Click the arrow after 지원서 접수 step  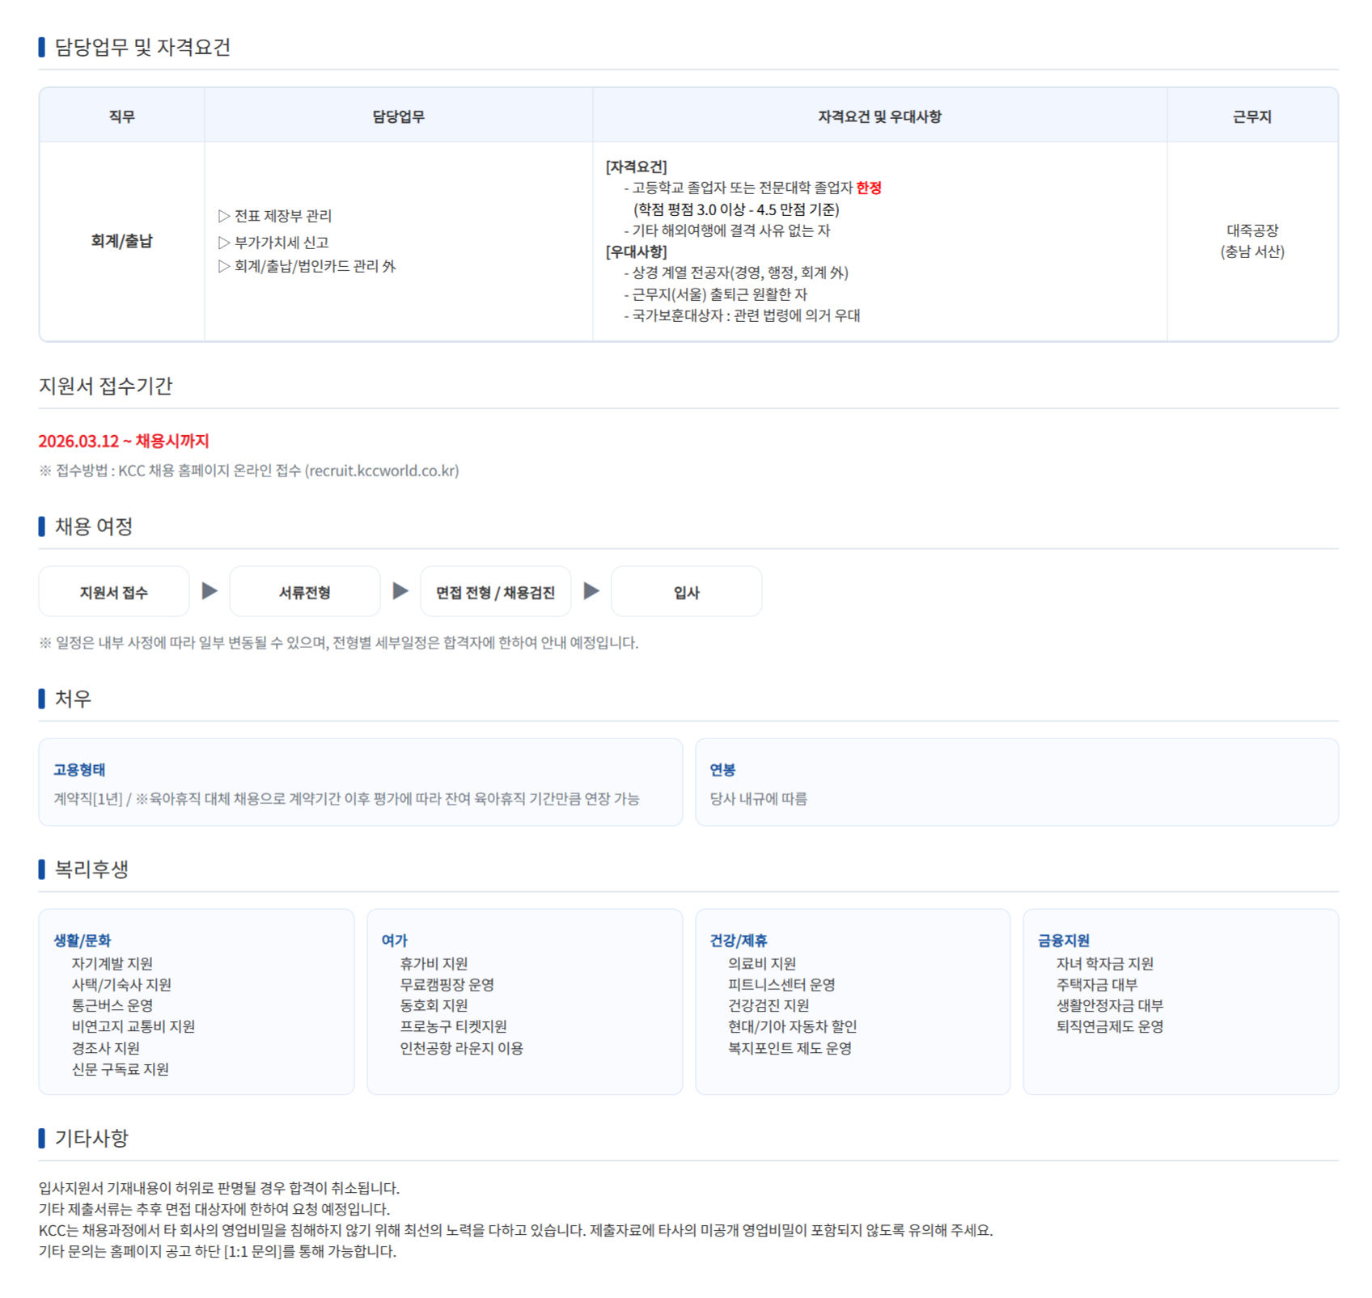point(210,591)
